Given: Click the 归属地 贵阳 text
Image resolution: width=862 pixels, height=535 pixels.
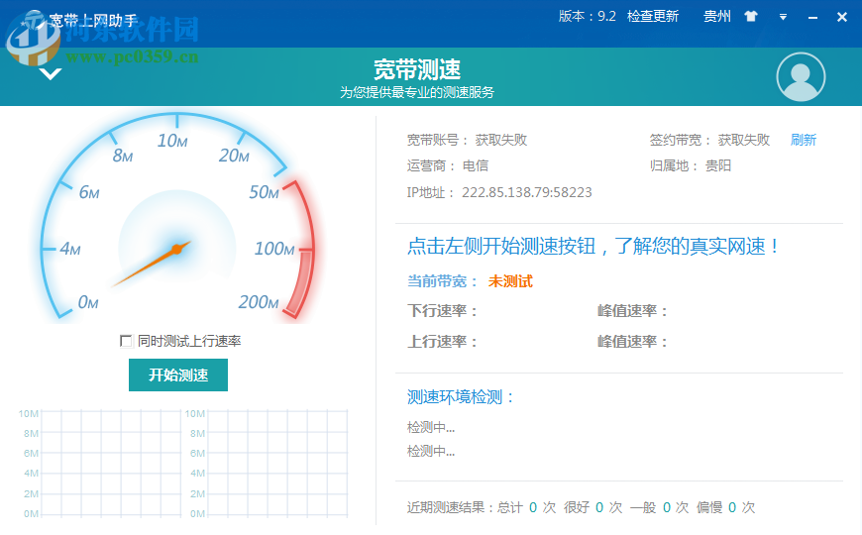Looking at the screenshot, I should [690, 165].
